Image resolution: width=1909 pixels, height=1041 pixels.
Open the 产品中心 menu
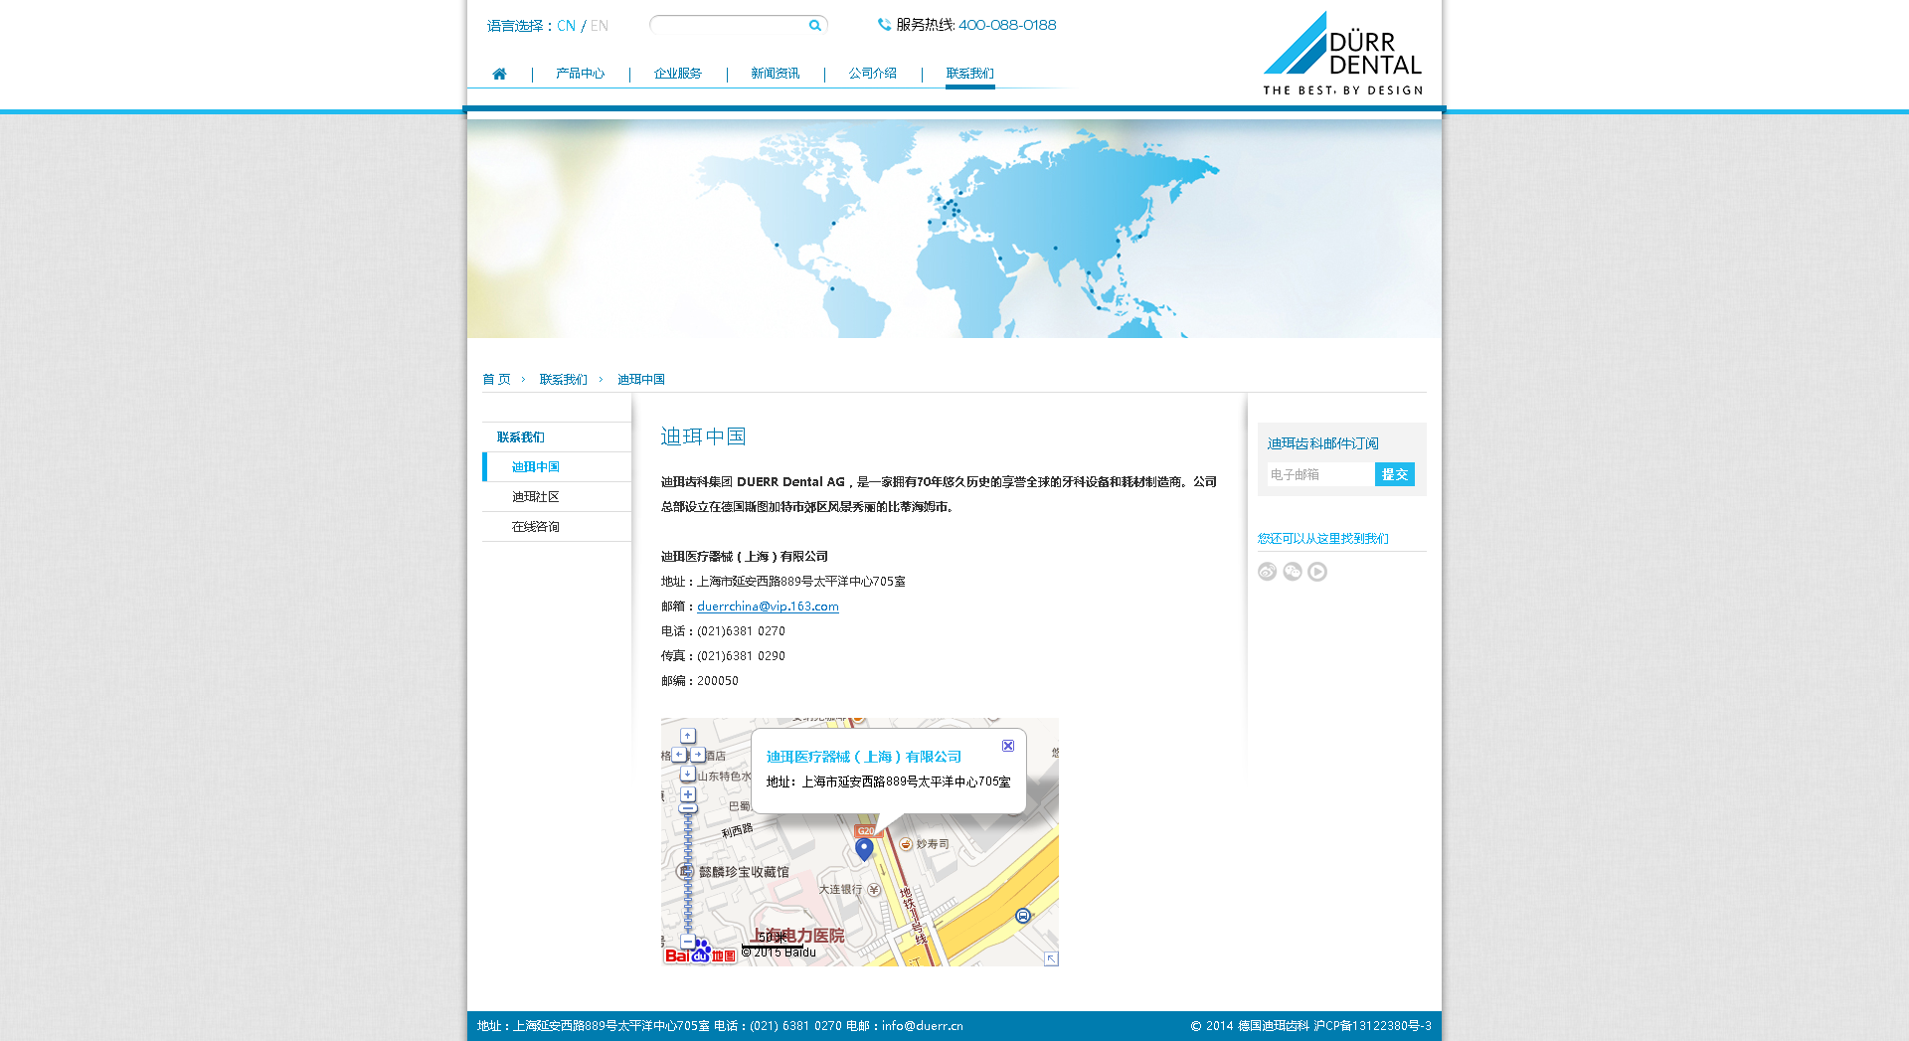(x=580, y=74)
